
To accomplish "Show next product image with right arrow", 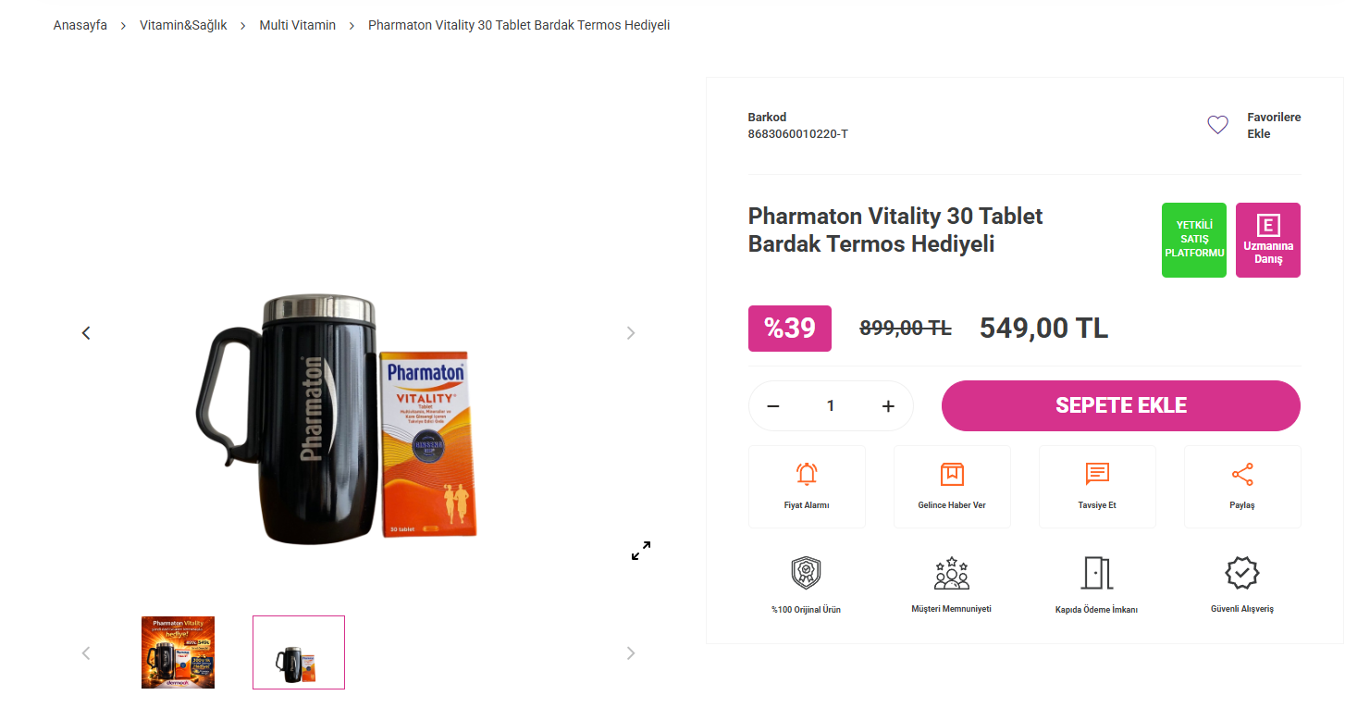I will (631, 333).
